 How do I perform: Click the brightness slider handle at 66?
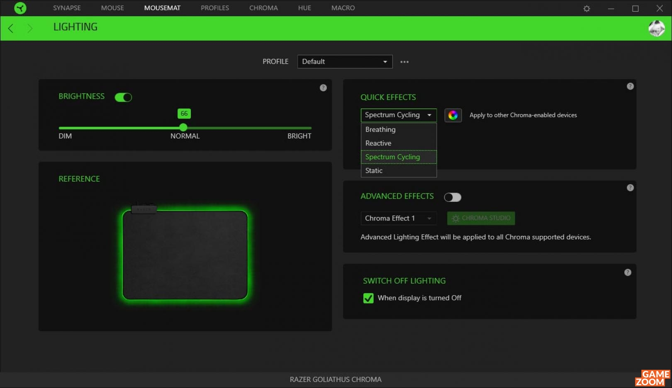[183, 128]
